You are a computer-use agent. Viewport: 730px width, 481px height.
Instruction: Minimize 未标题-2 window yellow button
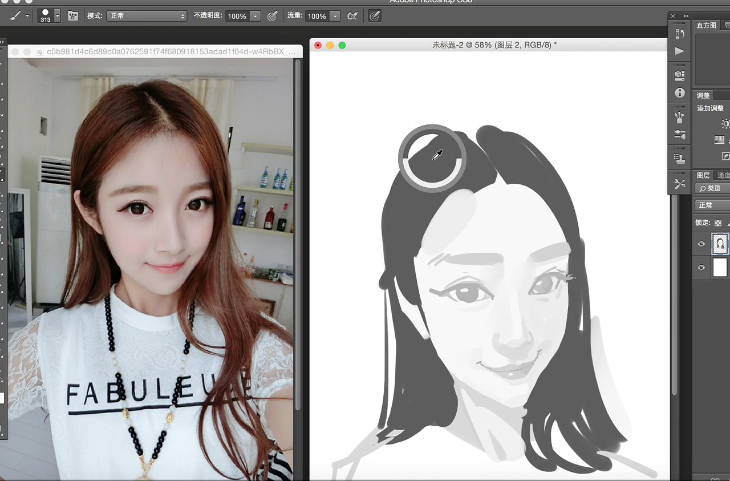pos(330,45)
